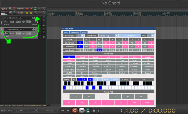Arm record on REACHORD_TRACK track
The height and width of the screenshot is (114, 188).
click(5, 30)
